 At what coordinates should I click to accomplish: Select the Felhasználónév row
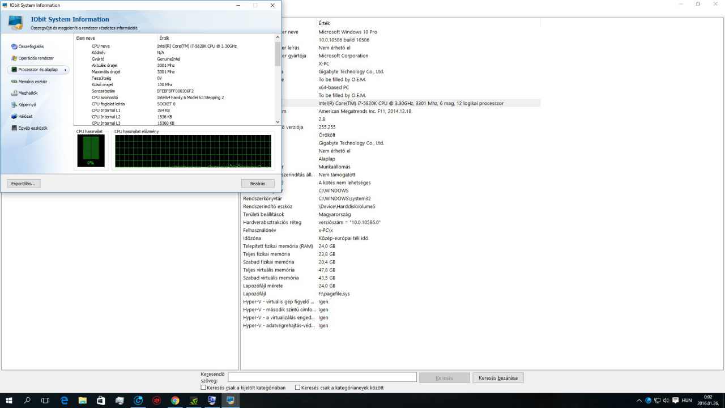[391, 230]
